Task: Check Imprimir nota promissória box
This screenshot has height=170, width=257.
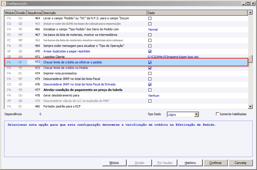Action: [150, 73]
